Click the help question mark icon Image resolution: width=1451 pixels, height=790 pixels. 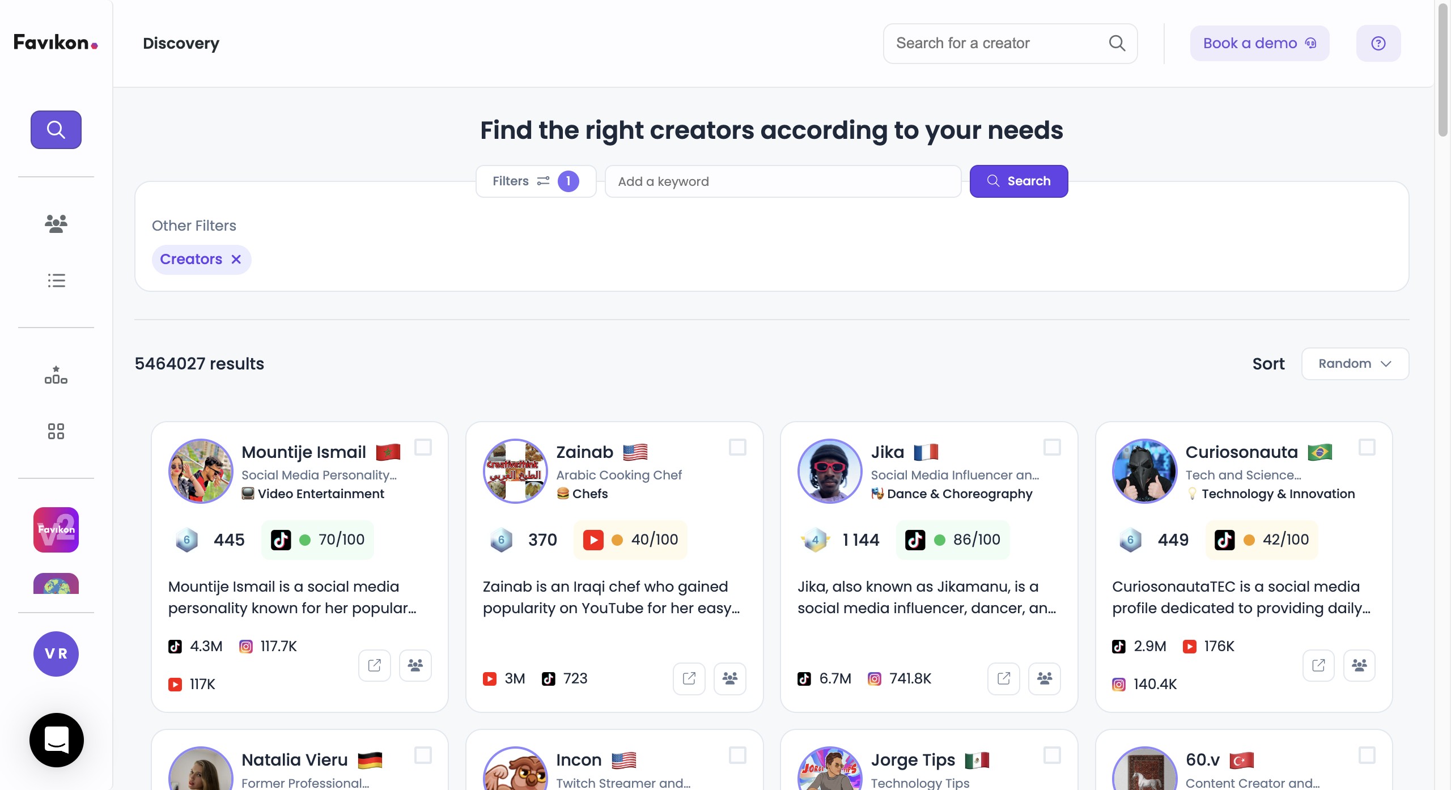click(x=1378, y=44)
